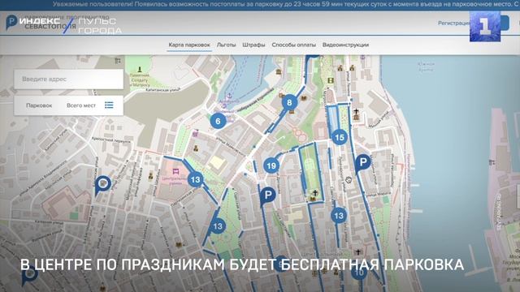
Task: Click parking cluster marker 8
Action: (289, 102)
